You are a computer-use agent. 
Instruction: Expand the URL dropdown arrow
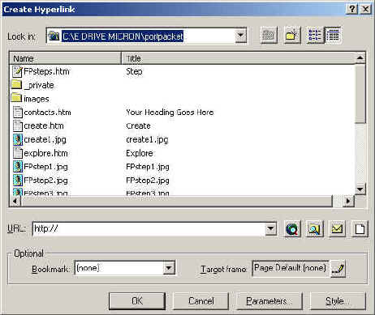270,229
